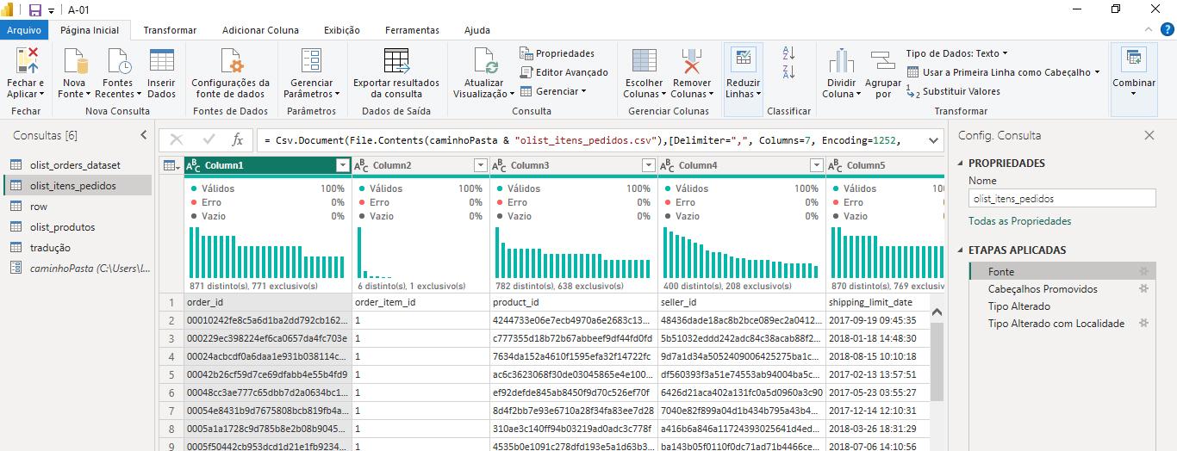Open settings gear of Fonte step
Viewport: 1177px width, 451px height.
point(1143,271)
